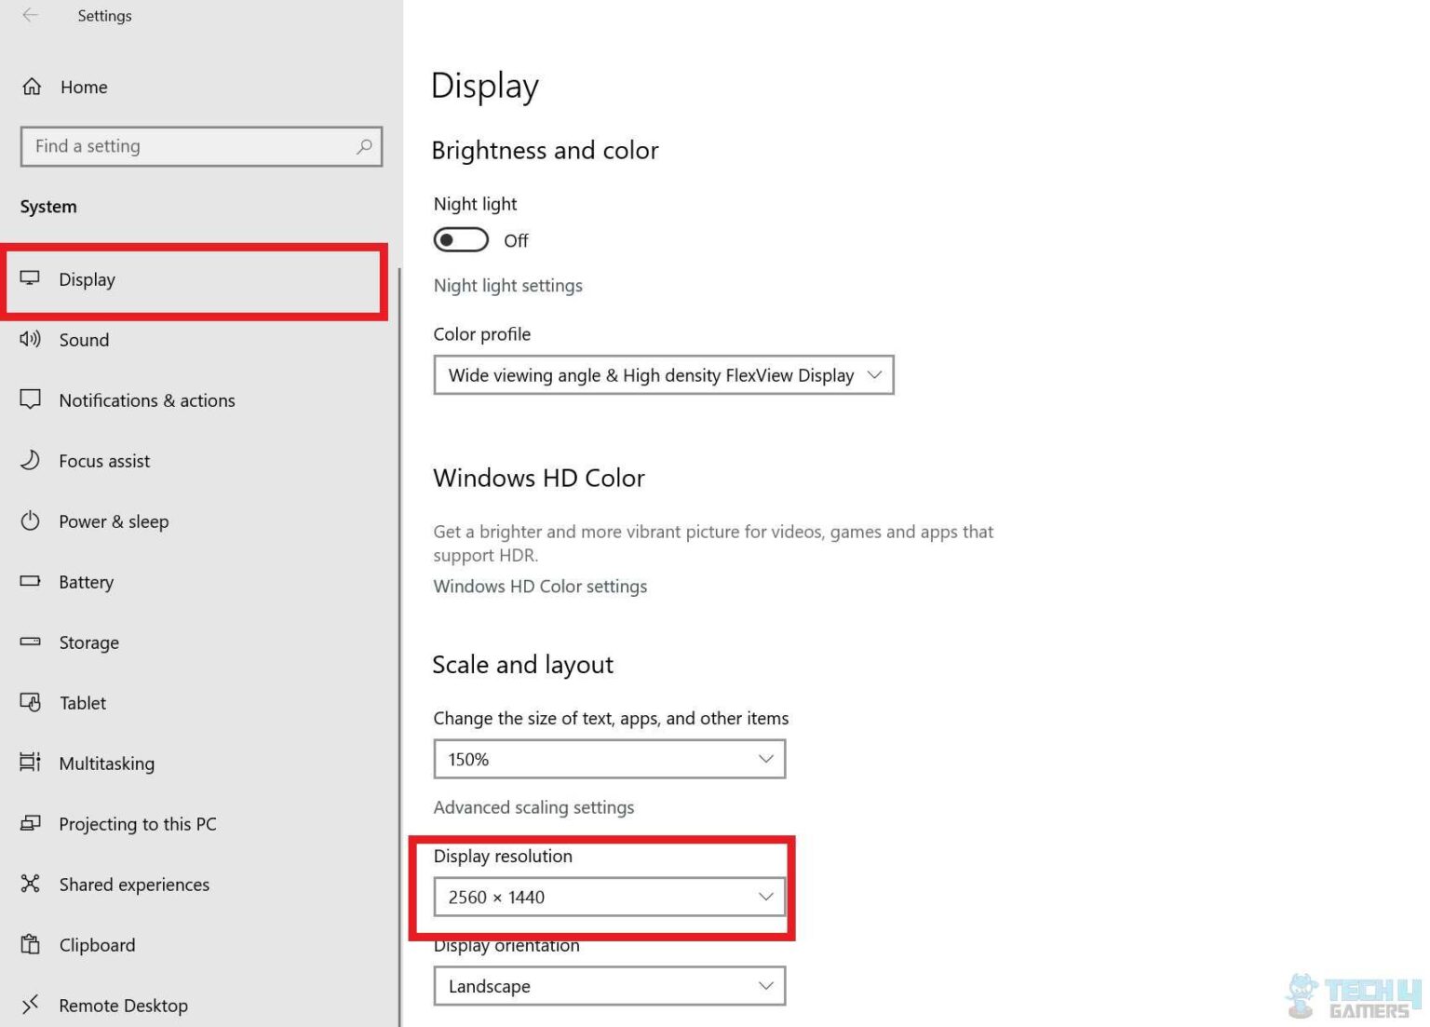The height and width of the screenshot is (1027, 1430).
Task: Click the Multitasking icon
Action: [x=30, y=763]
